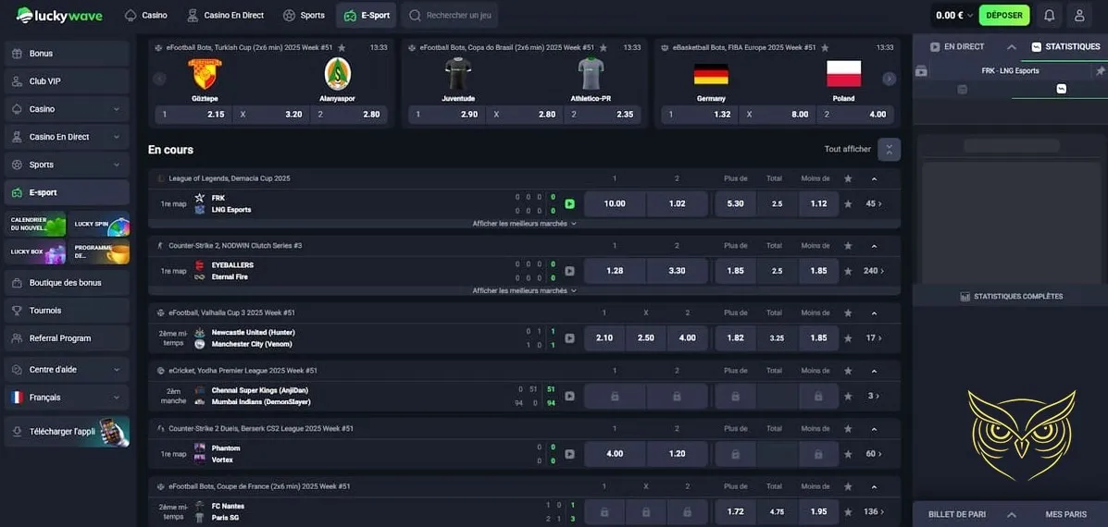Open video icon for EYEBALLERS vs Eternal Fire
The height and width of the screenshot is (527, 1108).
coord(569,271)
